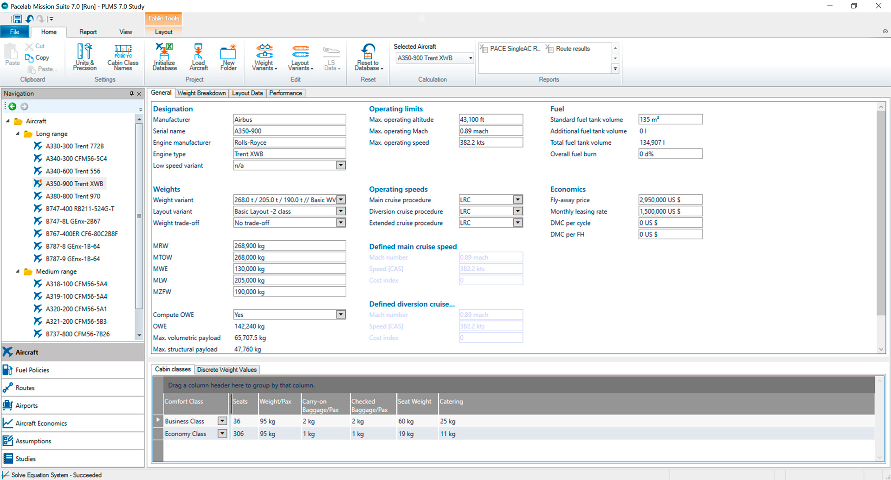Open the Airports section
This screenshot has width=891, height=480.
tap(73, 405)
